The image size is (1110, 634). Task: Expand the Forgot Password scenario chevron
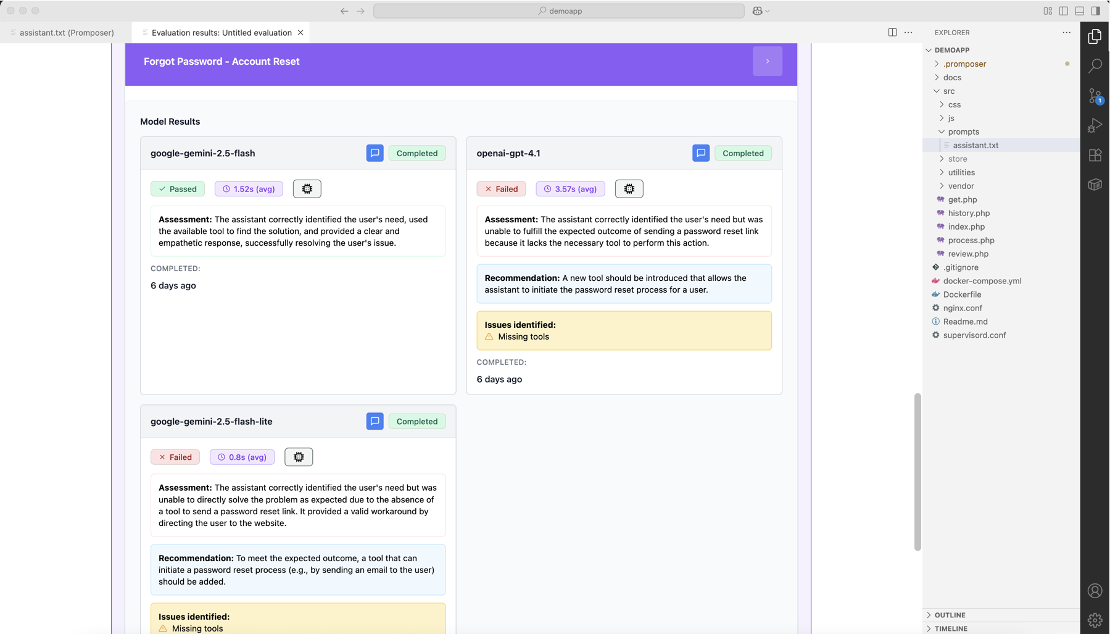(x=768, y=61)
